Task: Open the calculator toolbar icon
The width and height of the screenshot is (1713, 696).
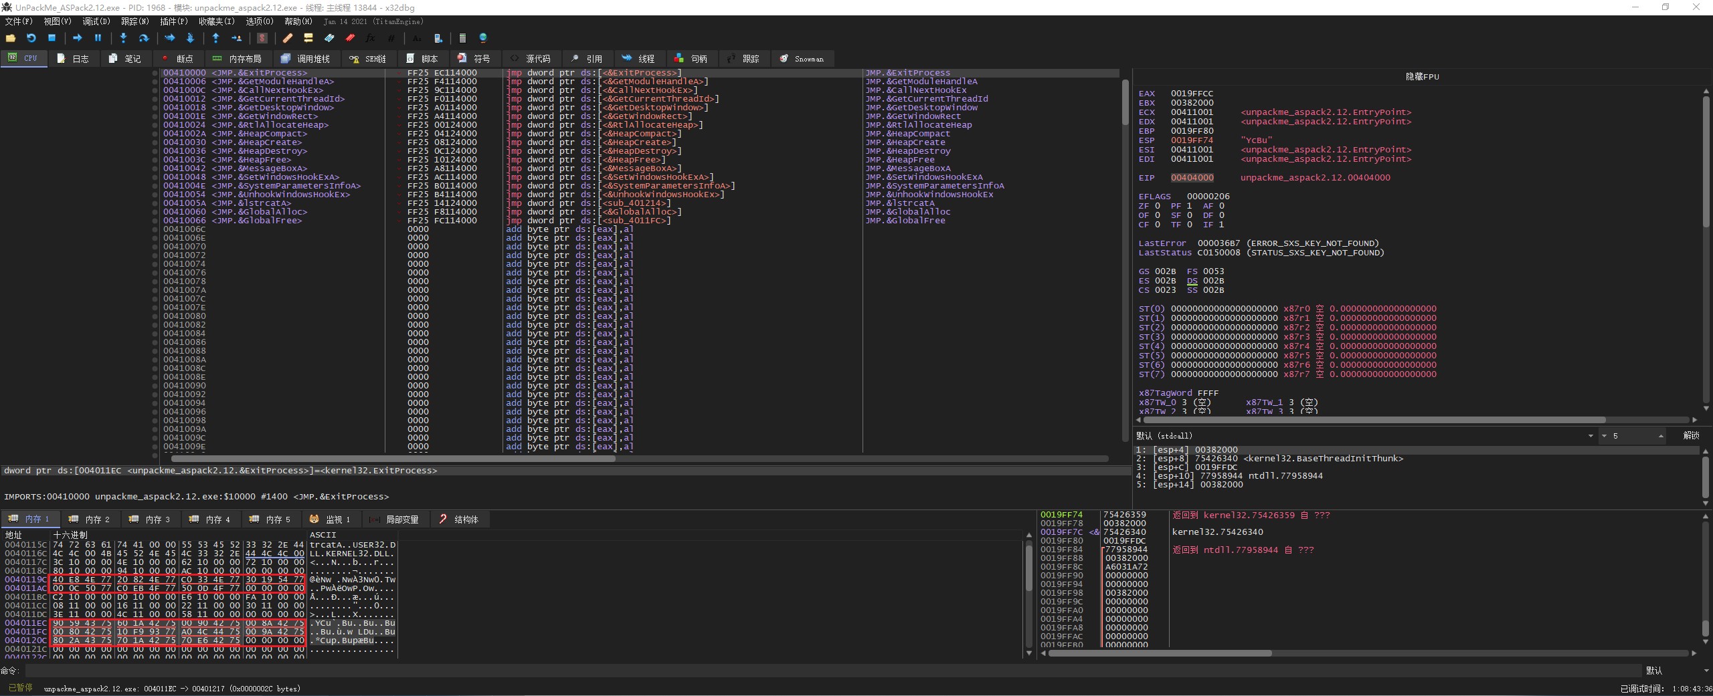Action: point(462,38)
